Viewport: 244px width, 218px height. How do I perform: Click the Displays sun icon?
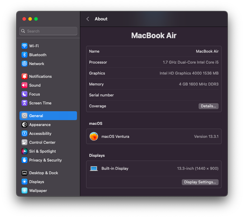click(x=24, y=182)
